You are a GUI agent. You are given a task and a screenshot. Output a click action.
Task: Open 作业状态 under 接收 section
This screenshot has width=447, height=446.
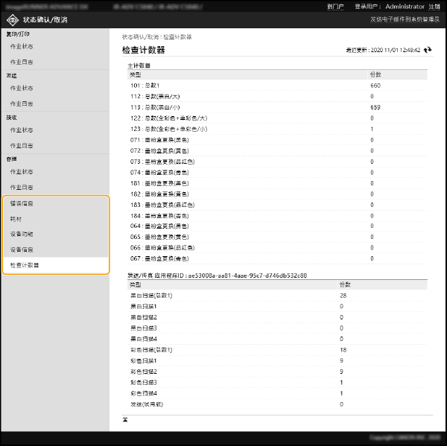pyautogui.click(x=21, y=130)
